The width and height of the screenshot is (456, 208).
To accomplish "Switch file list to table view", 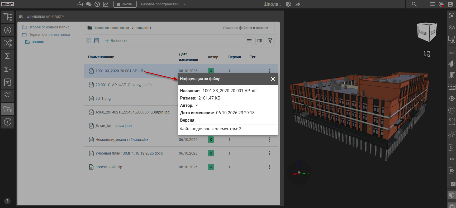I will [x=97, y=41].
